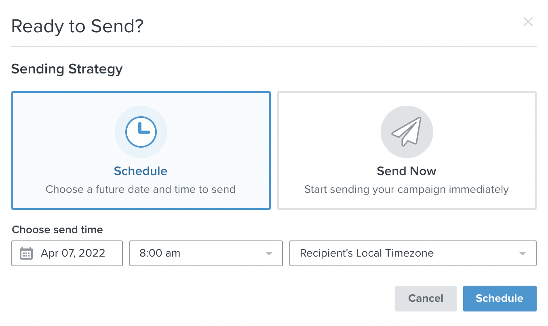Click the bold Send Now title text
Viewport: 548px width, 326px height.
(407, 171)
